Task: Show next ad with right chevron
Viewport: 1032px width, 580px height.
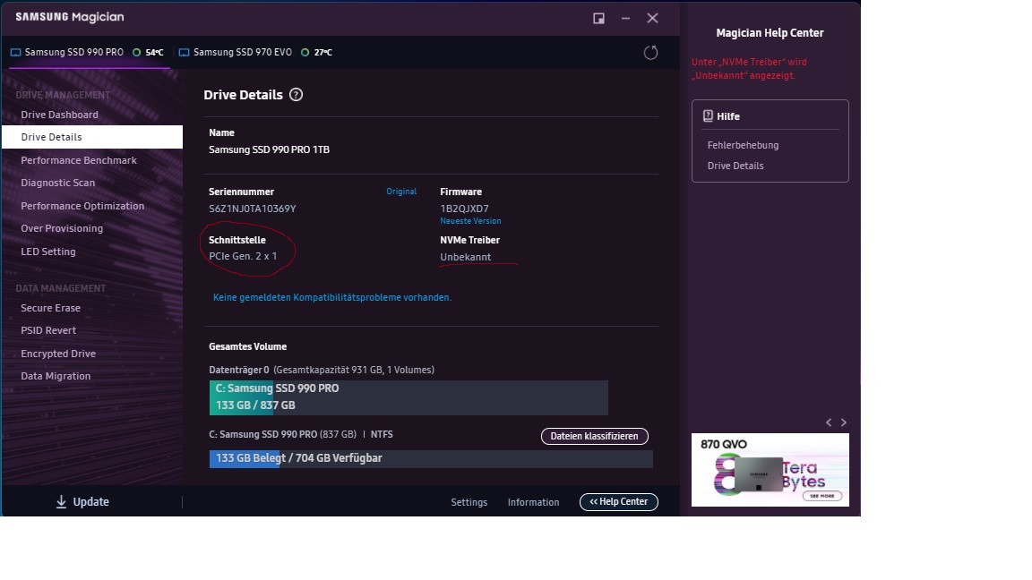Action: 844,422
